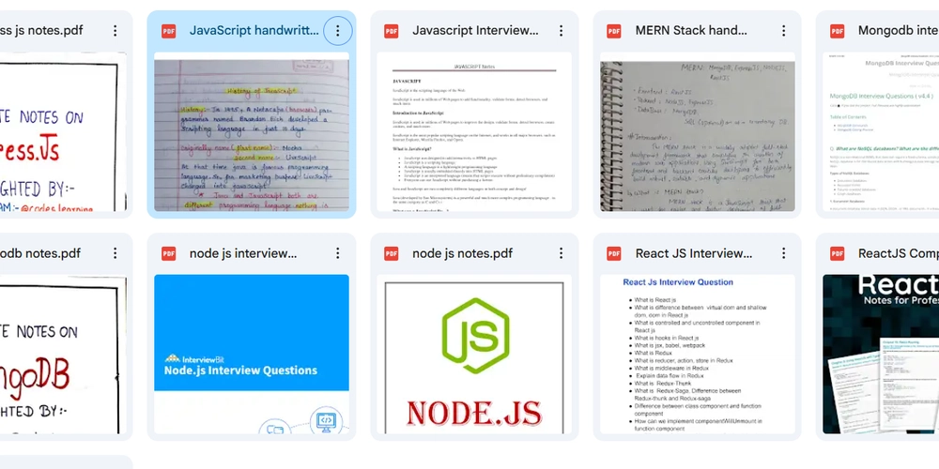Viewport: 939px width, 469px height.
Task: Open three-dot menu for node js interview file
Action: click(337, 253)
